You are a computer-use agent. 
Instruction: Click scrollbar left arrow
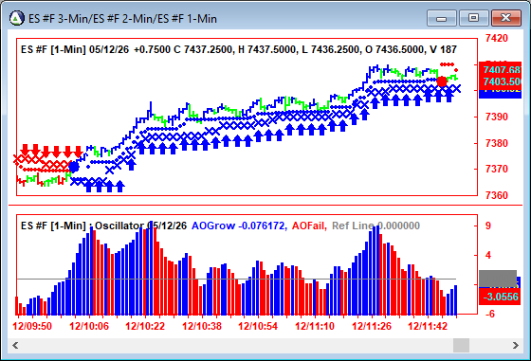[15, 345]
